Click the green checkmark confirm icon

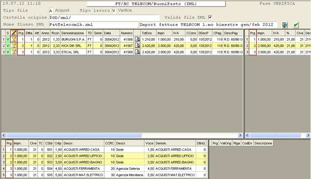[x=296, y=25]
